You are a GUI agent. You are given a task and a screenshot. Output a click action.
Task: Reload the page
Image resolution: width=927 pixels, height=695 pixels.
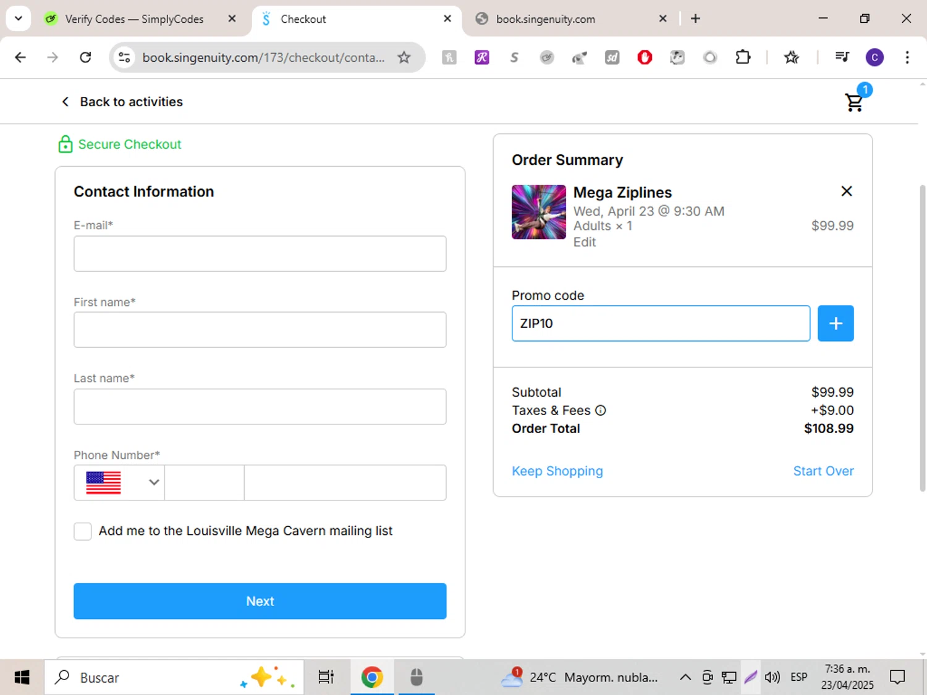click(85, 57)
